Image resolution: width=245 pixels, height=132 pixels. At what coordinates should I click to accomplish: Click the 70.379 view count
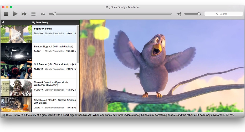71,69
